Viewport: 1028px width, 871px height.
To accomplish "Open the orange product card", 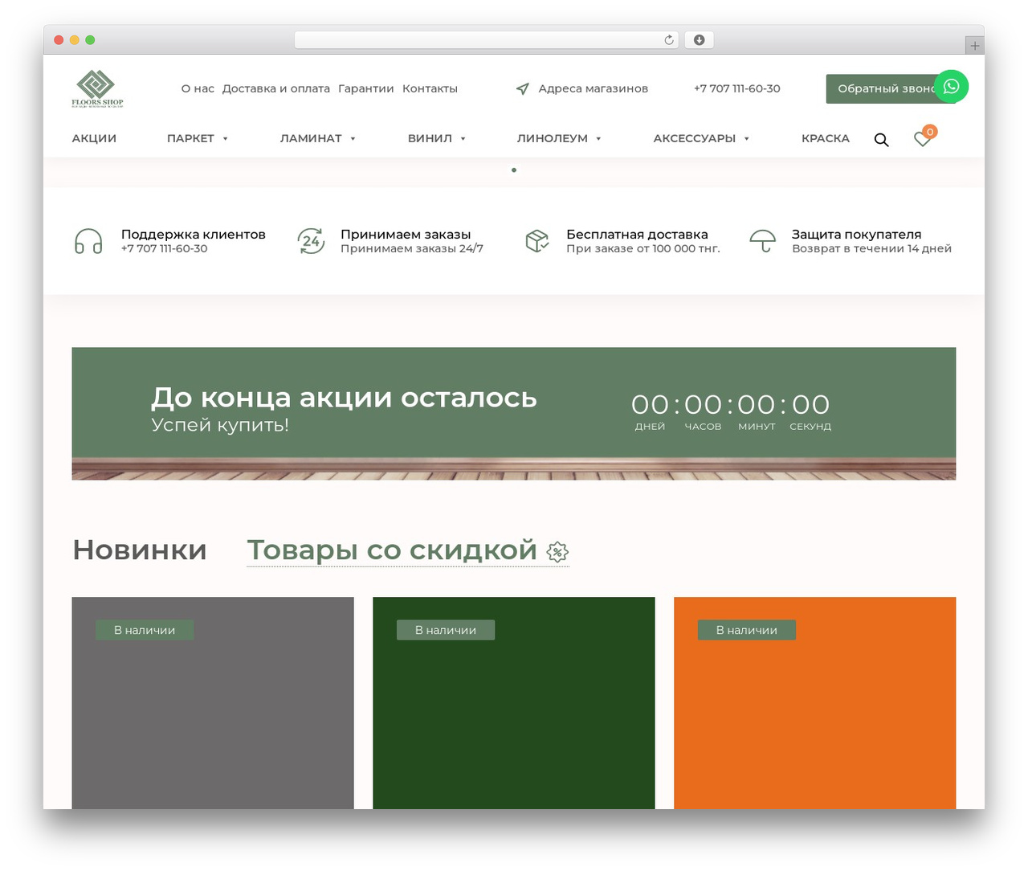I will (815, 703).
